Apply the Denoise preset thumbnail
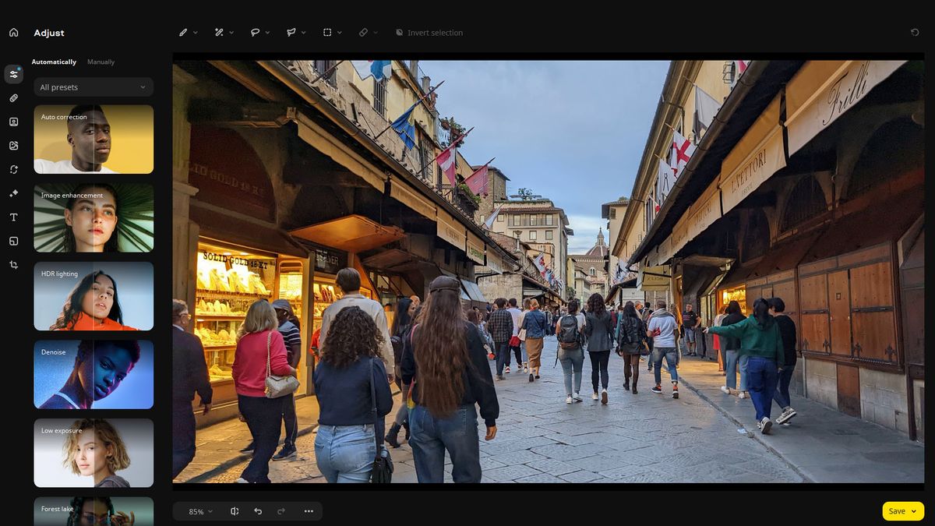The image size is (935, 526). (93, 374)
